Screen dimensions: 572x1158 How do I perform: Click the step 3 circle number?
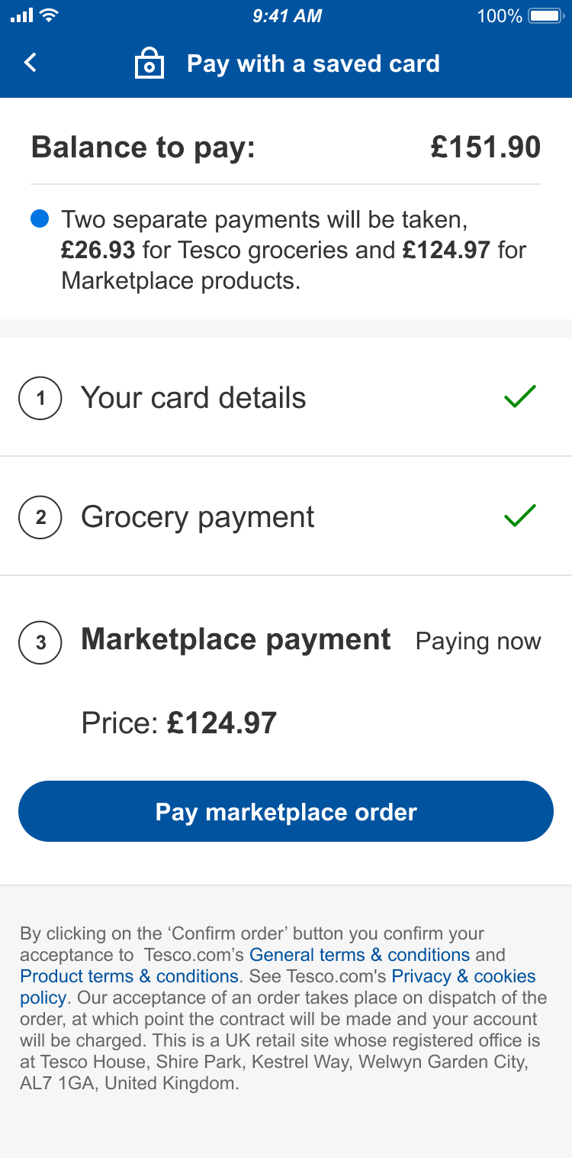(40, 642)
